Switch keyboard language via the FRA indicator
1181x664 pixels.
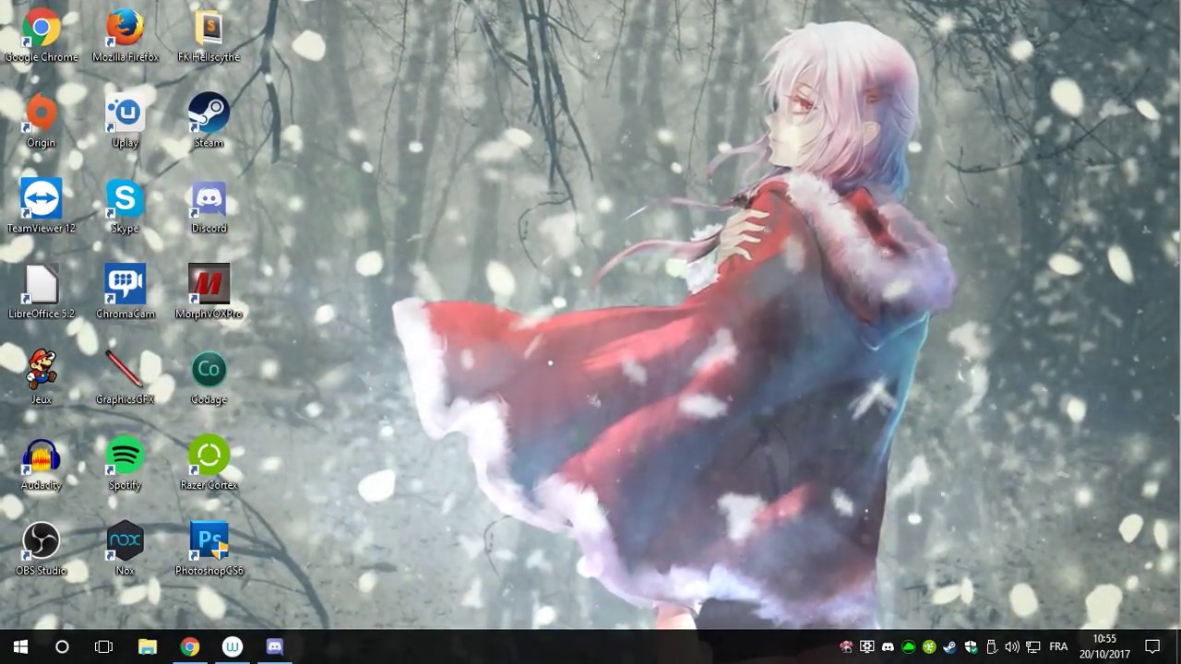[x=1058, y=646]
